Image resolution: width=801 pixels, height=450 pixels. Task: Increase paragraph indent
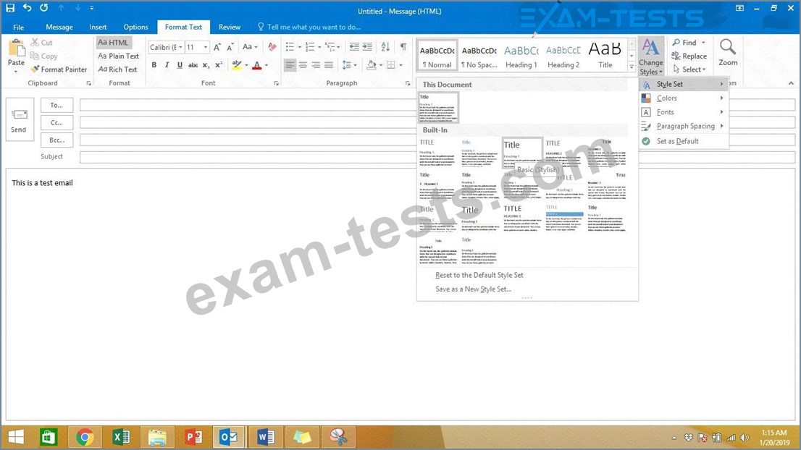coord(367,47)
